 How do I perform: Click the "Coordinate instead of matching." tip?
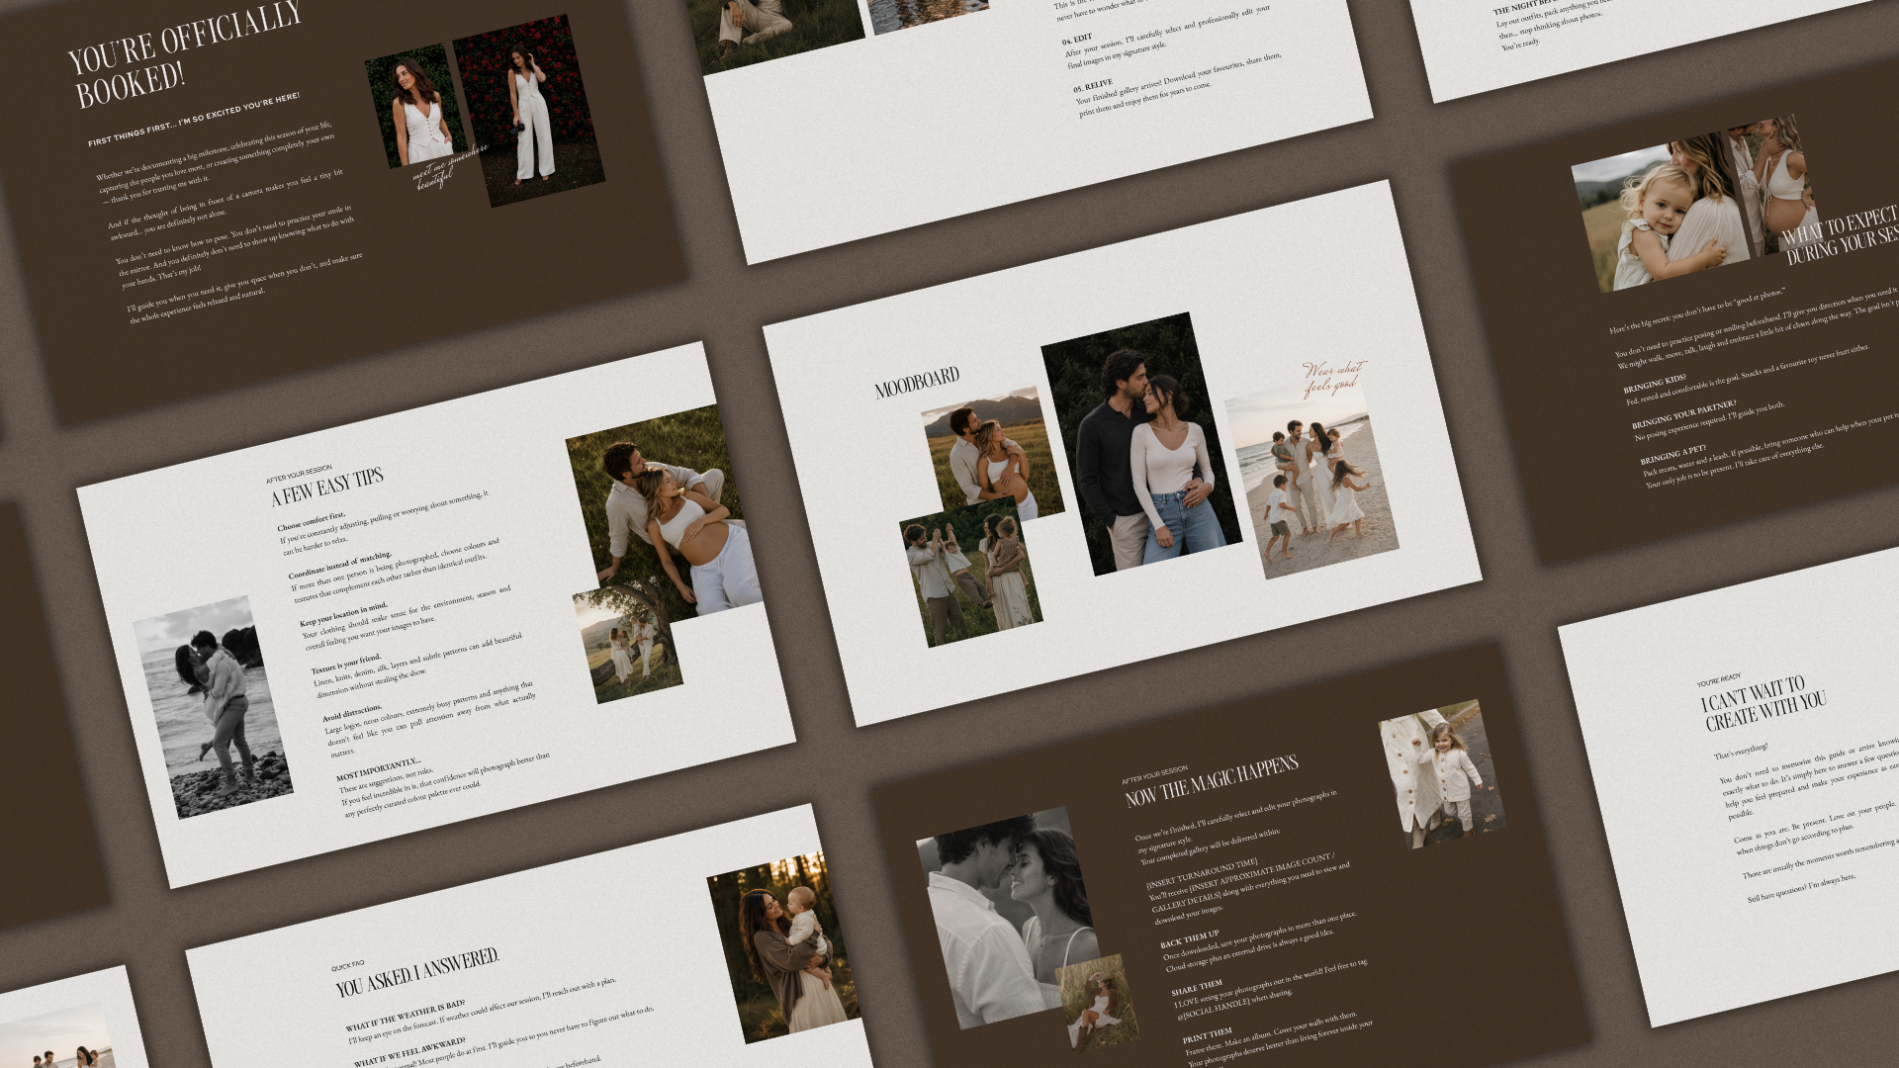pyautogui.click(x=340, y=566)
